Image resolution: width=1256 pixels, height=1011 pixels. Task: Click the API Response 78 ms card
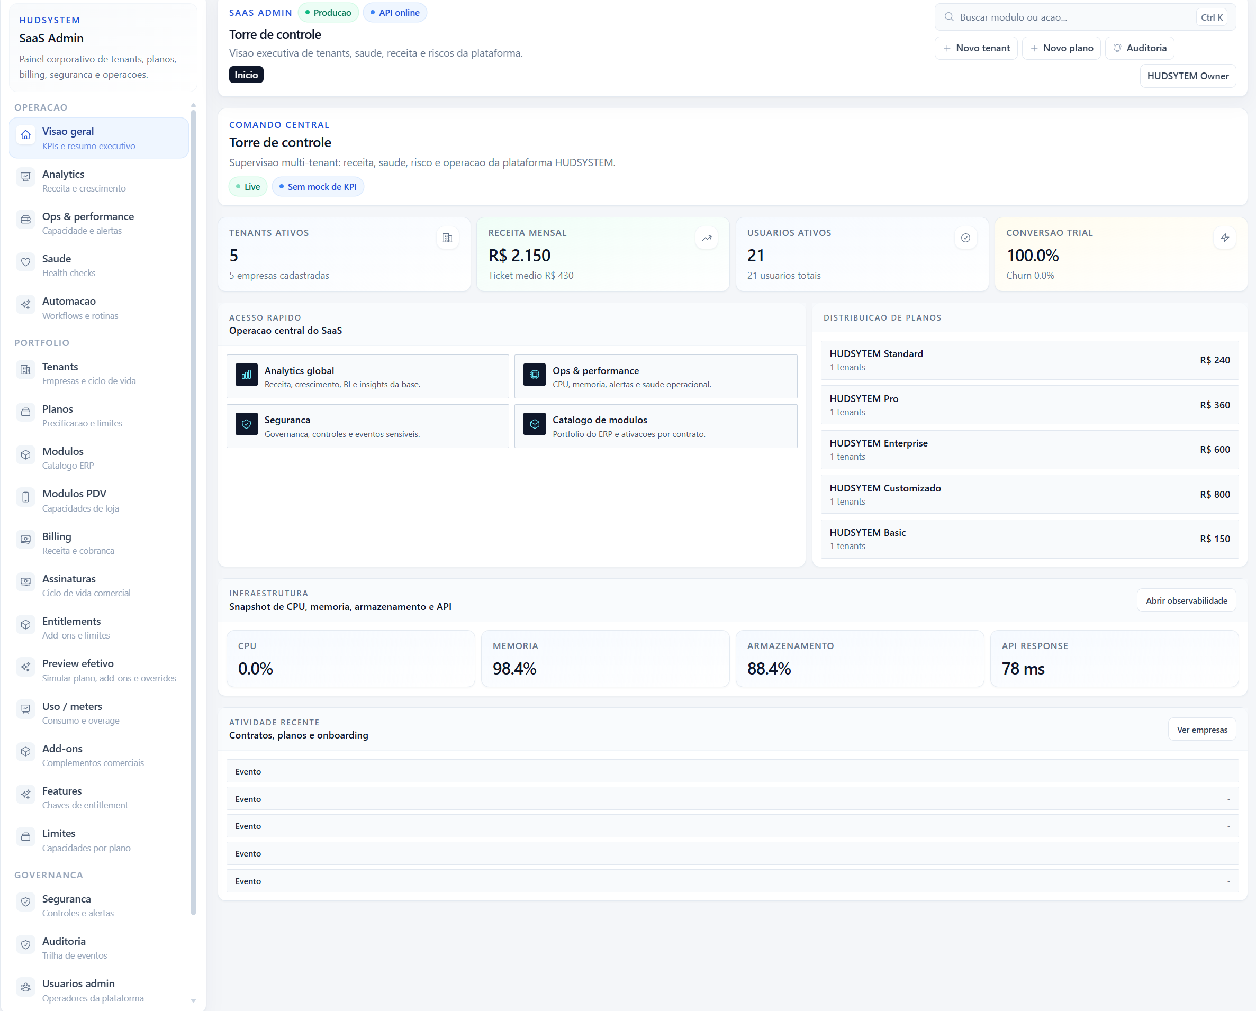point(1114,659)
